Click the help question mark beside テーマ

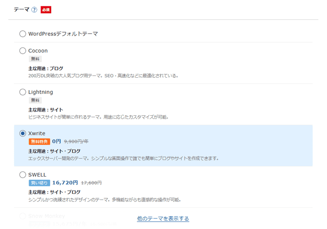coord(34,10)
